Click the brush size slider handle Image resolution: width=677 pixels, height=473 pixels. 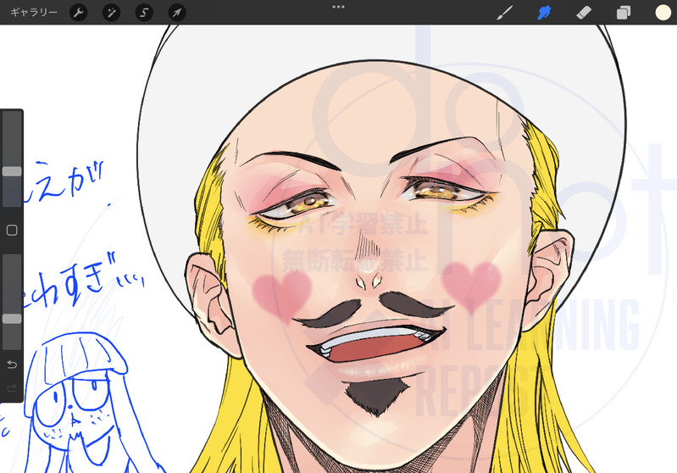[x=12, y=171]
